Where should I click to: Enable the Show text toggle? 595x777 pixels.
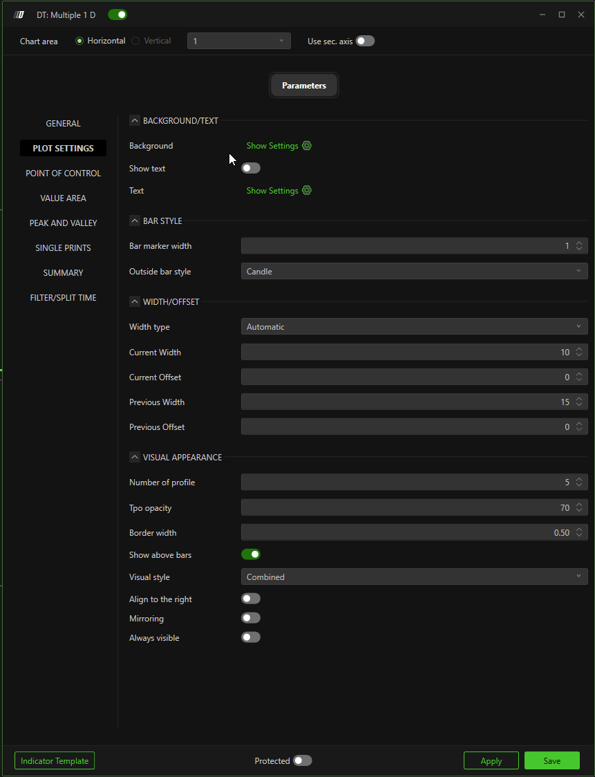point(251,168)
